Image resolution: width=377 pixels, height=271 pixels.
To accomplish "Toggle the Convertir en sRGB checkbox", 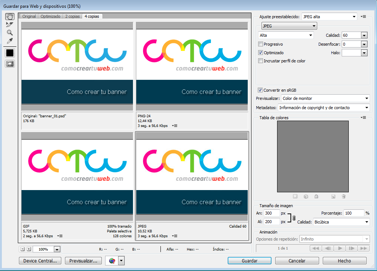I will [x=260, y=90].
